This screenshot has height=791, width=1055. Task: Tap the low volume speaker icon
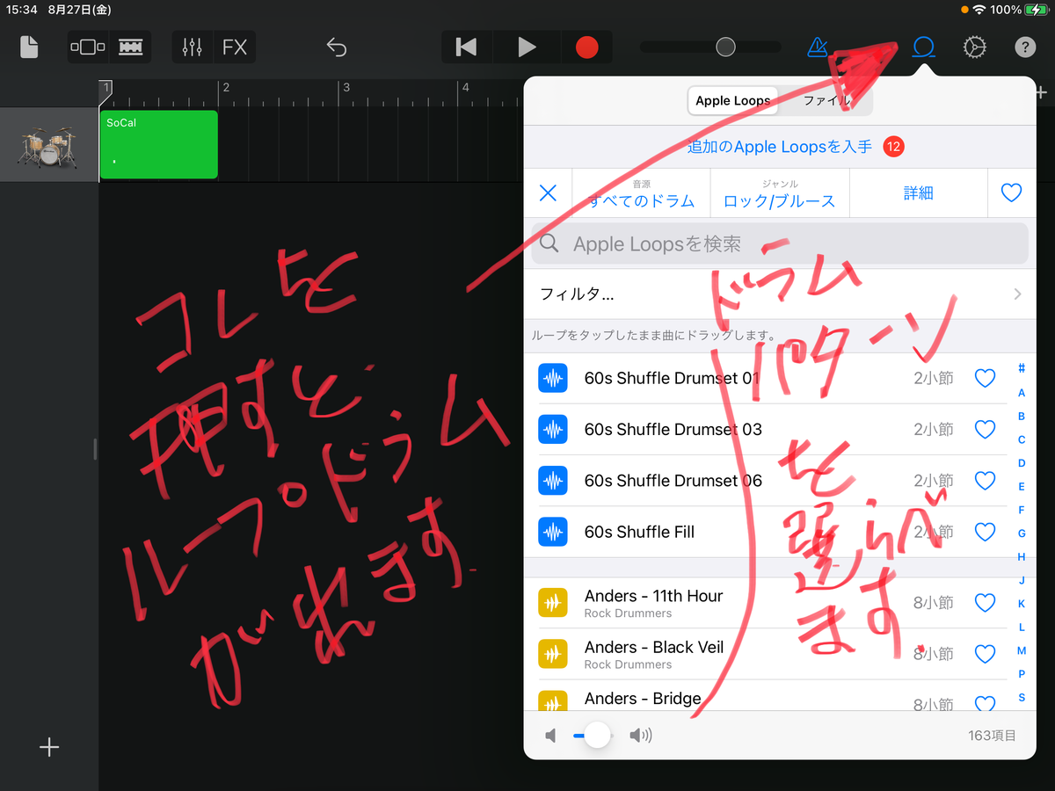point(550,736)
